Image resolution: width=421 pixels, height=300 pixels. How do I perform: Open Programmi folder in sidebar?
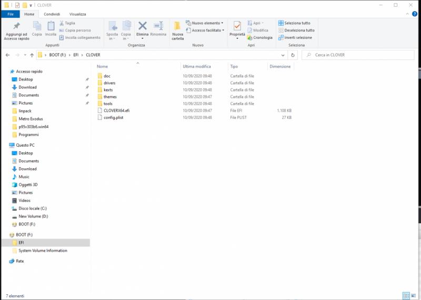click(x=28, y=135)
